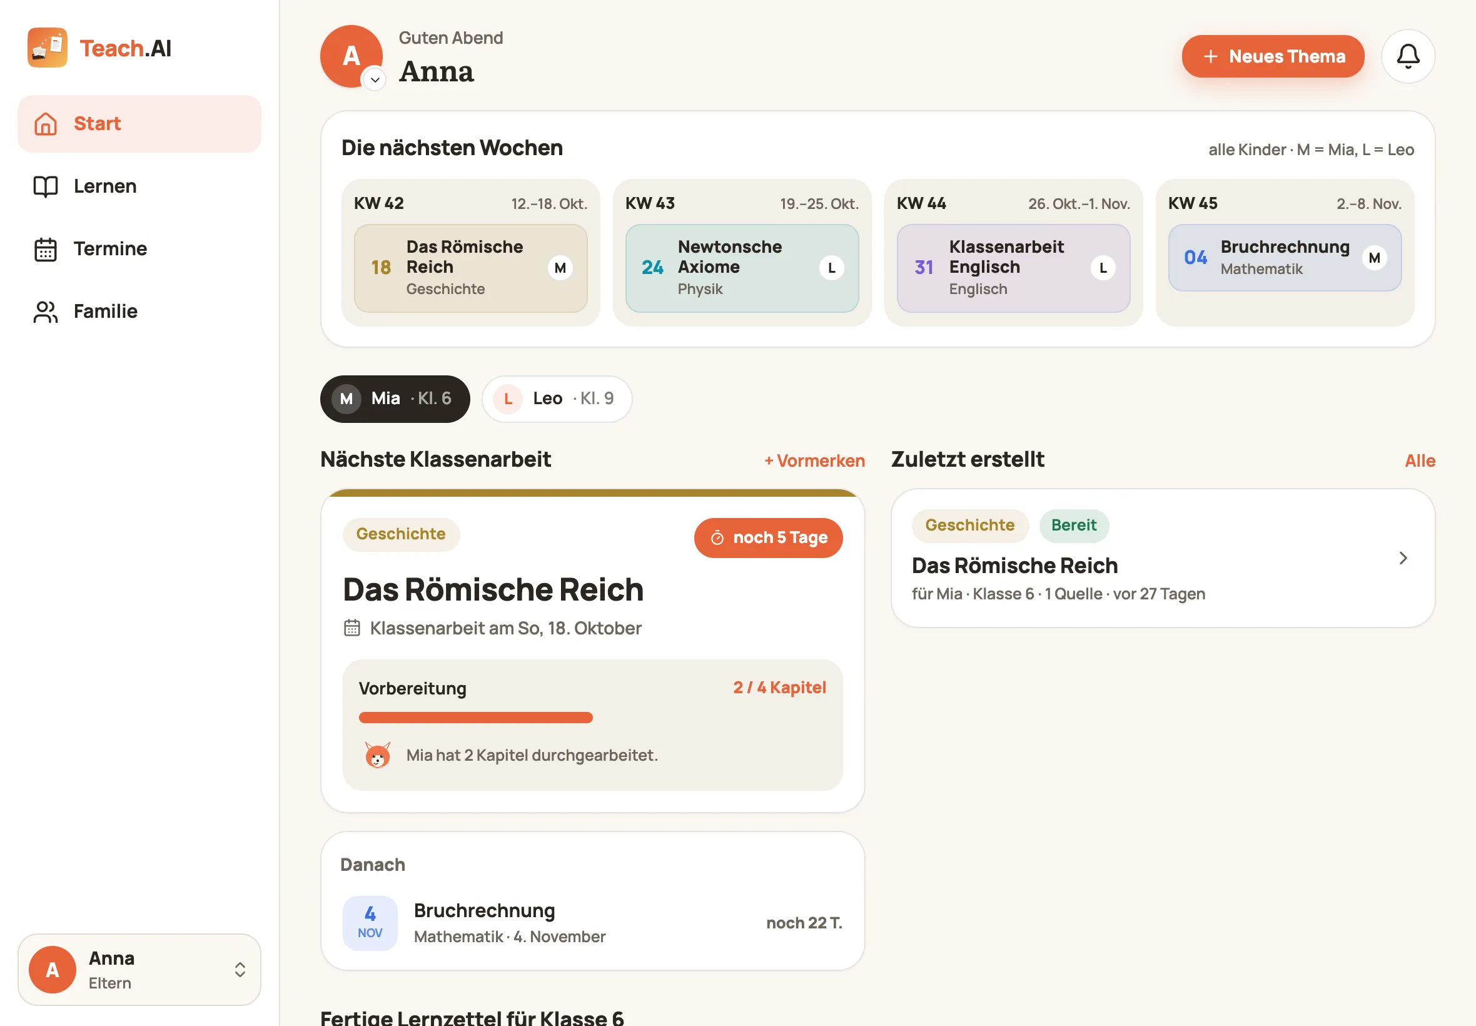Click the number 31 on KW 44 card
This screenshot has width=1476, height=1026.
click(x=923, y=267)
